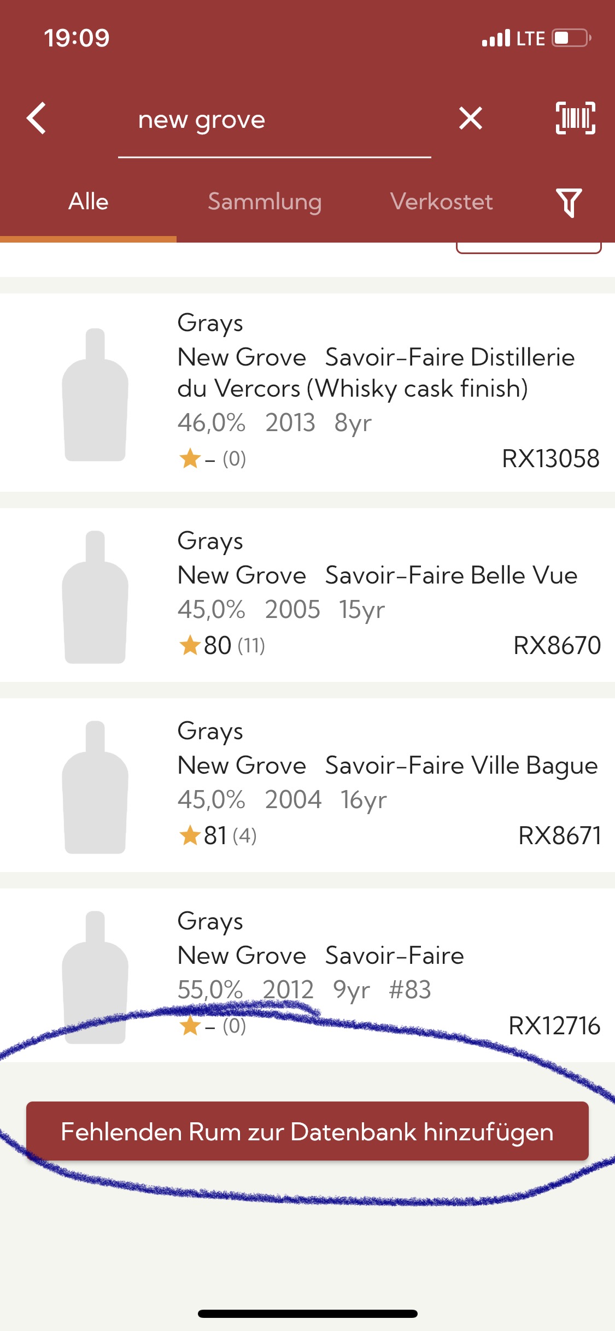Tap the bottle thumbnail of RX8670
615x1331 pixels.
[x=95, y=597]
